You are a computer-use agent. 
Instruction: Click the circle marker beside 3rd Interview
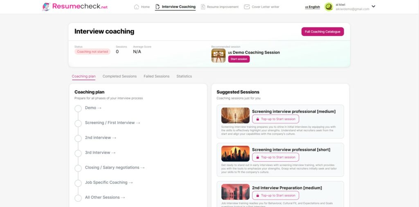pyautogui.click(x=78, y=154)
